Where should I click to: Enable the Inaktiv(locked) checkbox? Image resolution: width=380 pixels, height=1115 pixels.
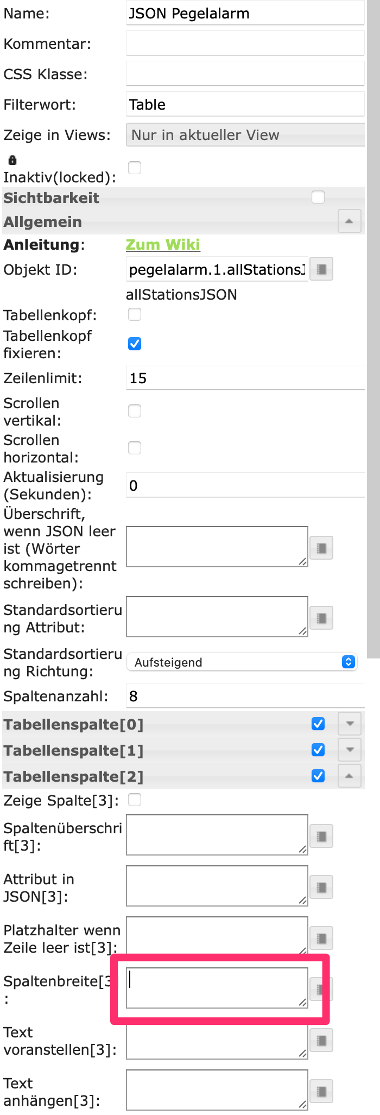click(x=134, y=168)
